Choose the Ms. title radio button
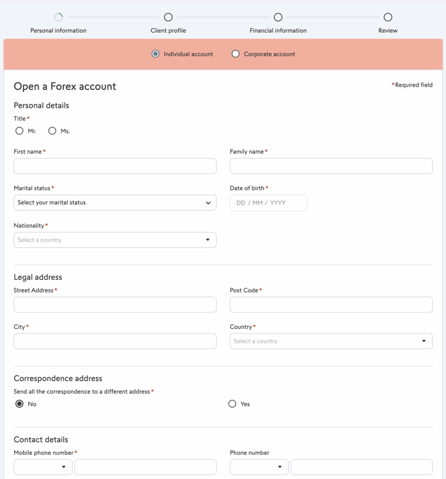This screenshot has height=479, width=446. point(52,131)
